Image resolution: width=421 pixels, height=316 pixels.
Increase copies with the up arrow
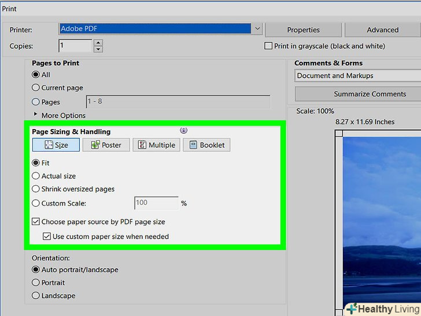tap(98, 43)
